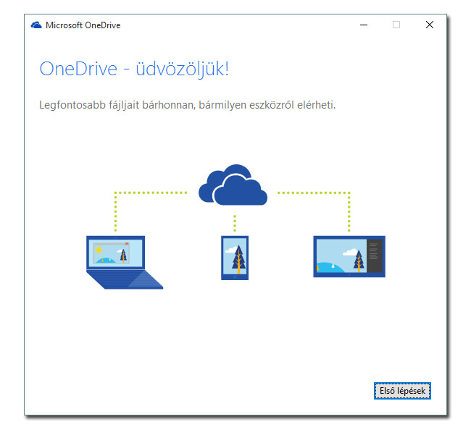Viewport: 471px width, 435px height.
Task: Click the "OneDrive - üdvözöljük!" heading
Action: 134,69
